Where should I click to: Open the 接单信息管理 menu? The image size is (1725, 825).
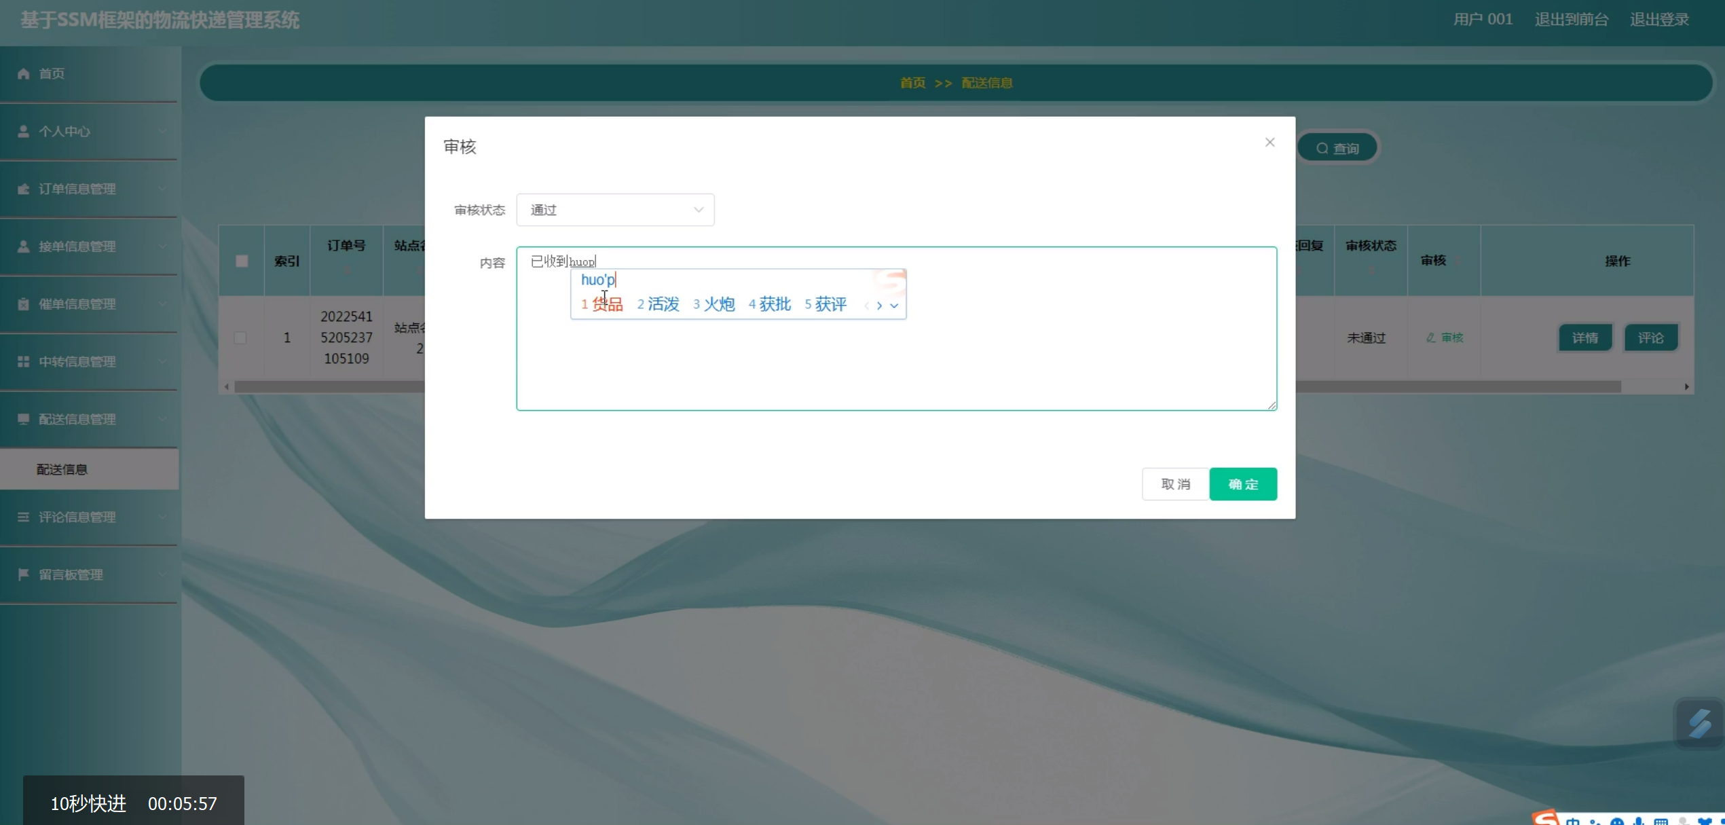(x=77, y=246)
